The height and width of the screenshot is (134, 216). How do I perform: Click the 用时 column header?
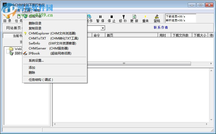tap(164, 35)
